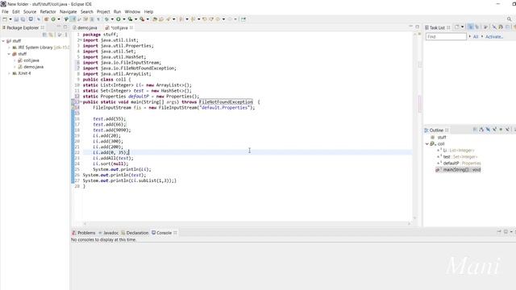
Task: Toggle Hide Local Types in Outline
Action: tap(507, 130)
